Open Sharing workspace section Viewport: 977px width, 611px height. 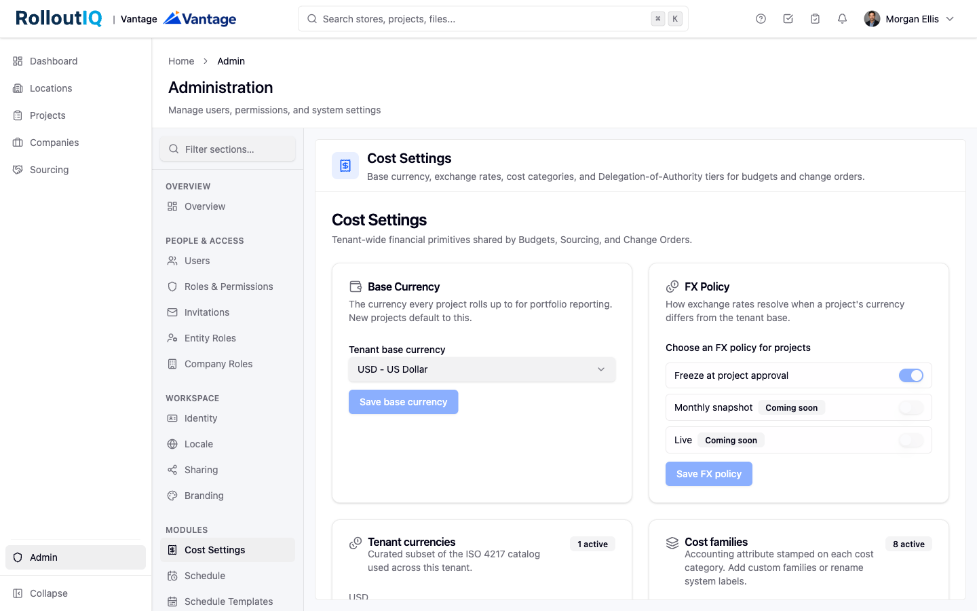pos(228,470)
